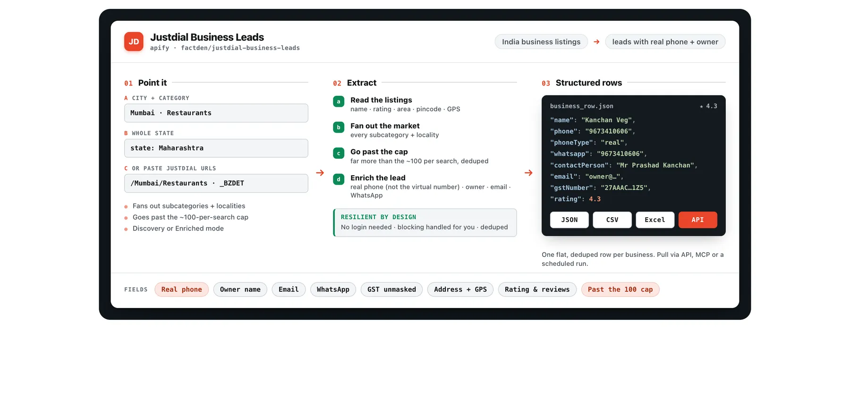This screenshot has width=850, height=417.
Task: Click the Fan out the market step title
Action: click(x=385, y=126)
